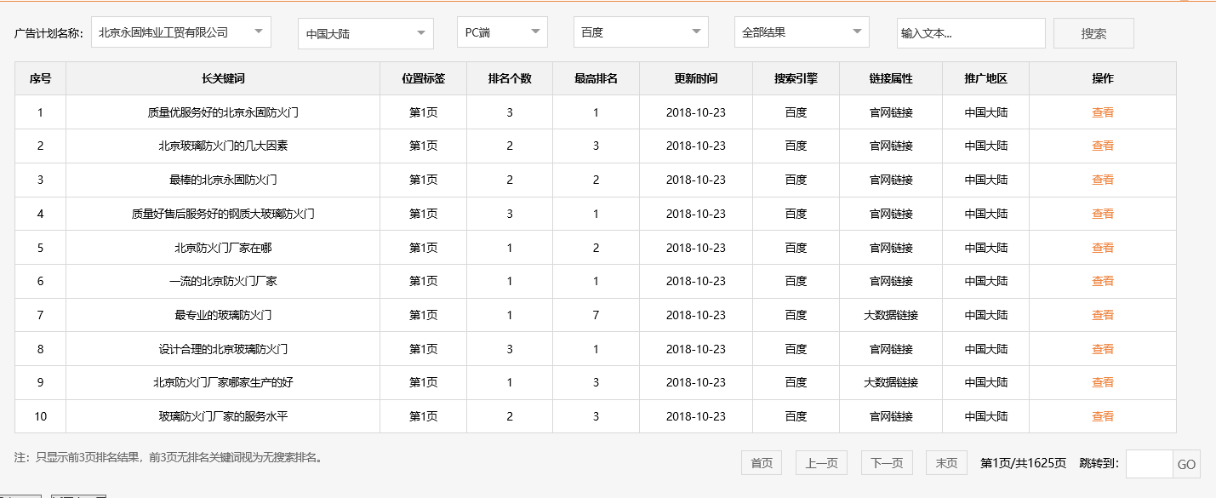Click the 输入文本 search input field
This screenshot has width=1216, height=498.
coord(971,32)
